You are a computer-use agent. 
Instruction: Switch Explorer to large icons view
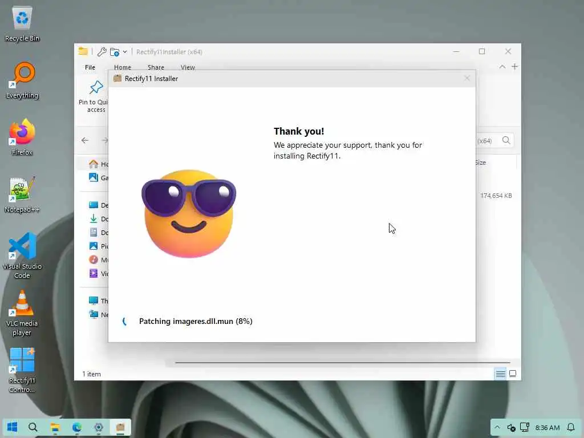tap(513, 374)
